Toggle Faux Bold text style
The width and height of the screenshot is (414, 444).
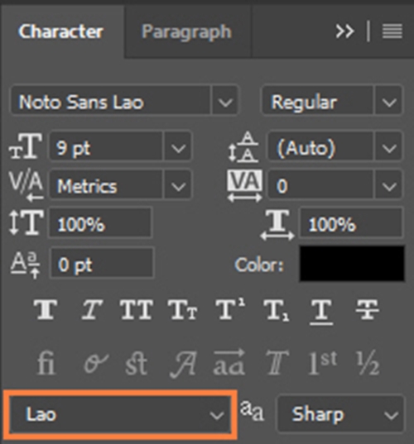46,310
